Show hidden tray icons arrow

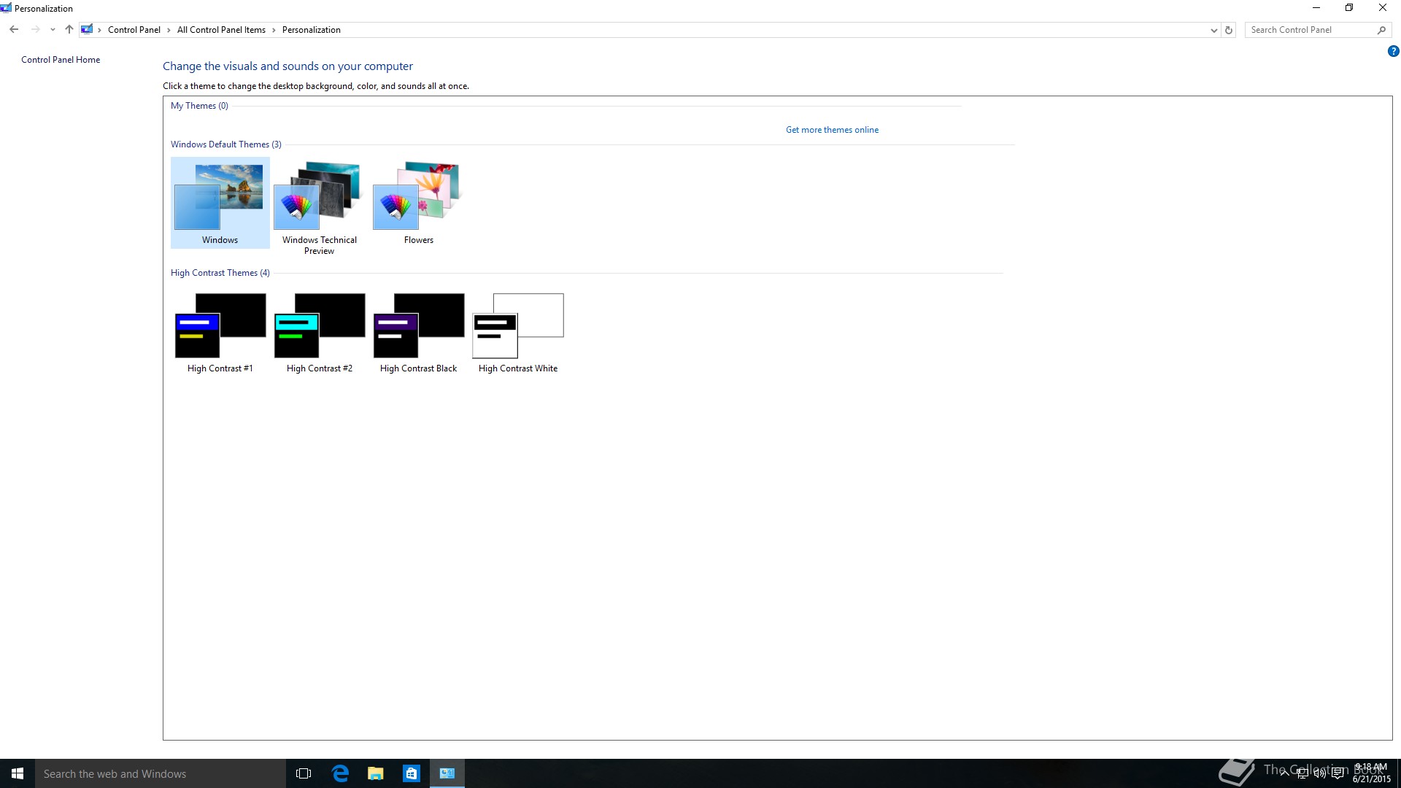coord(1285,773)
